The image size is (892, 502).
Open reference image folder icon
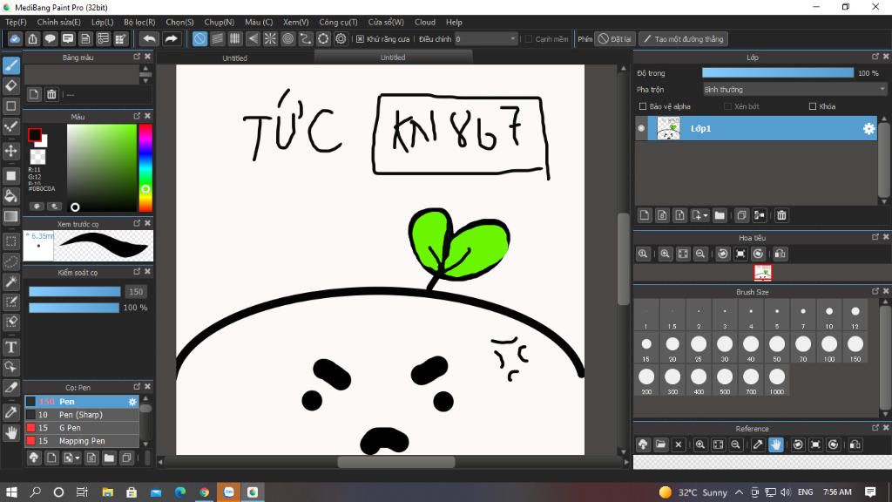coord(660,444)
